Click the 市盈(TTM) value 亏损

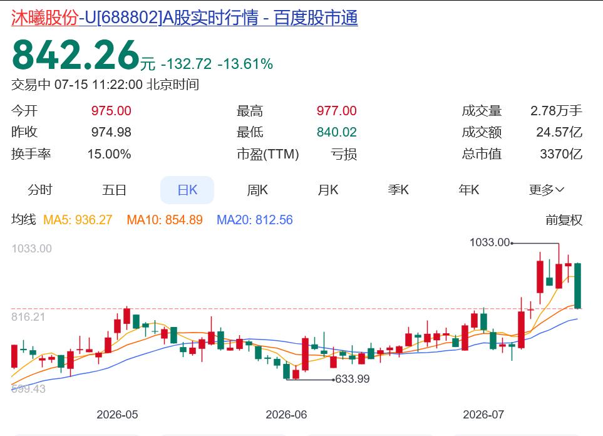point(344,154)
